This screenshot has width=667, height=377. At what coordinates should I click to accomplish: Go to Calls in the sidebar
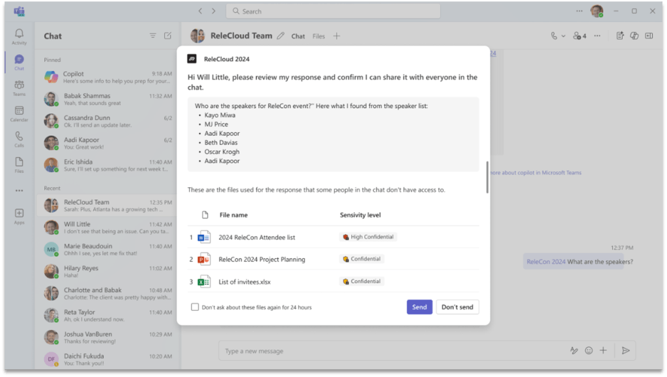[19, 139]
